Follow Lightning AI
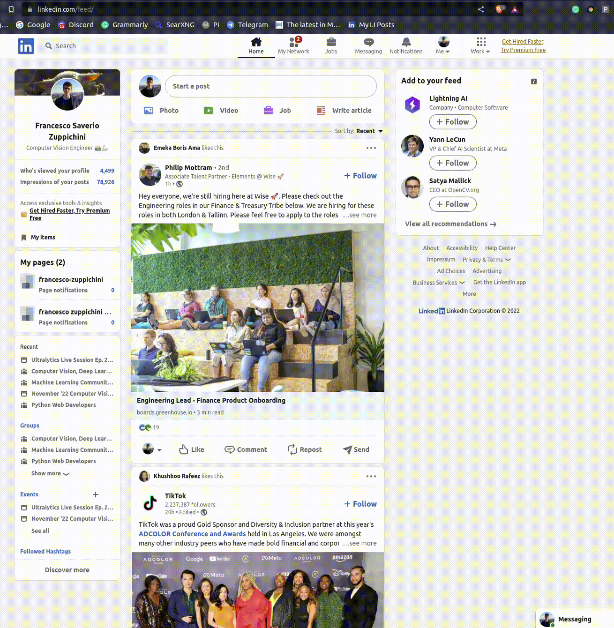 pyautogui.click(x=453, y=122)
